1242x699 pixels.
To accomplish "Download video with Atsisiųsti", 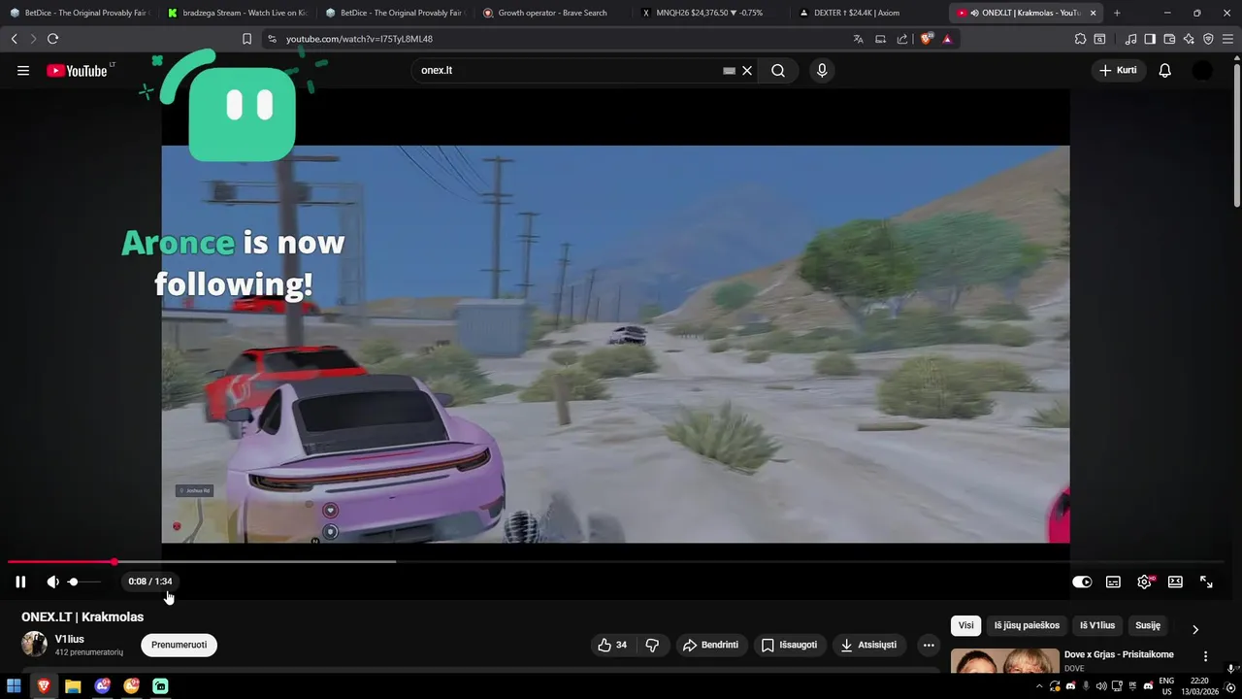I will pos(868,645).
